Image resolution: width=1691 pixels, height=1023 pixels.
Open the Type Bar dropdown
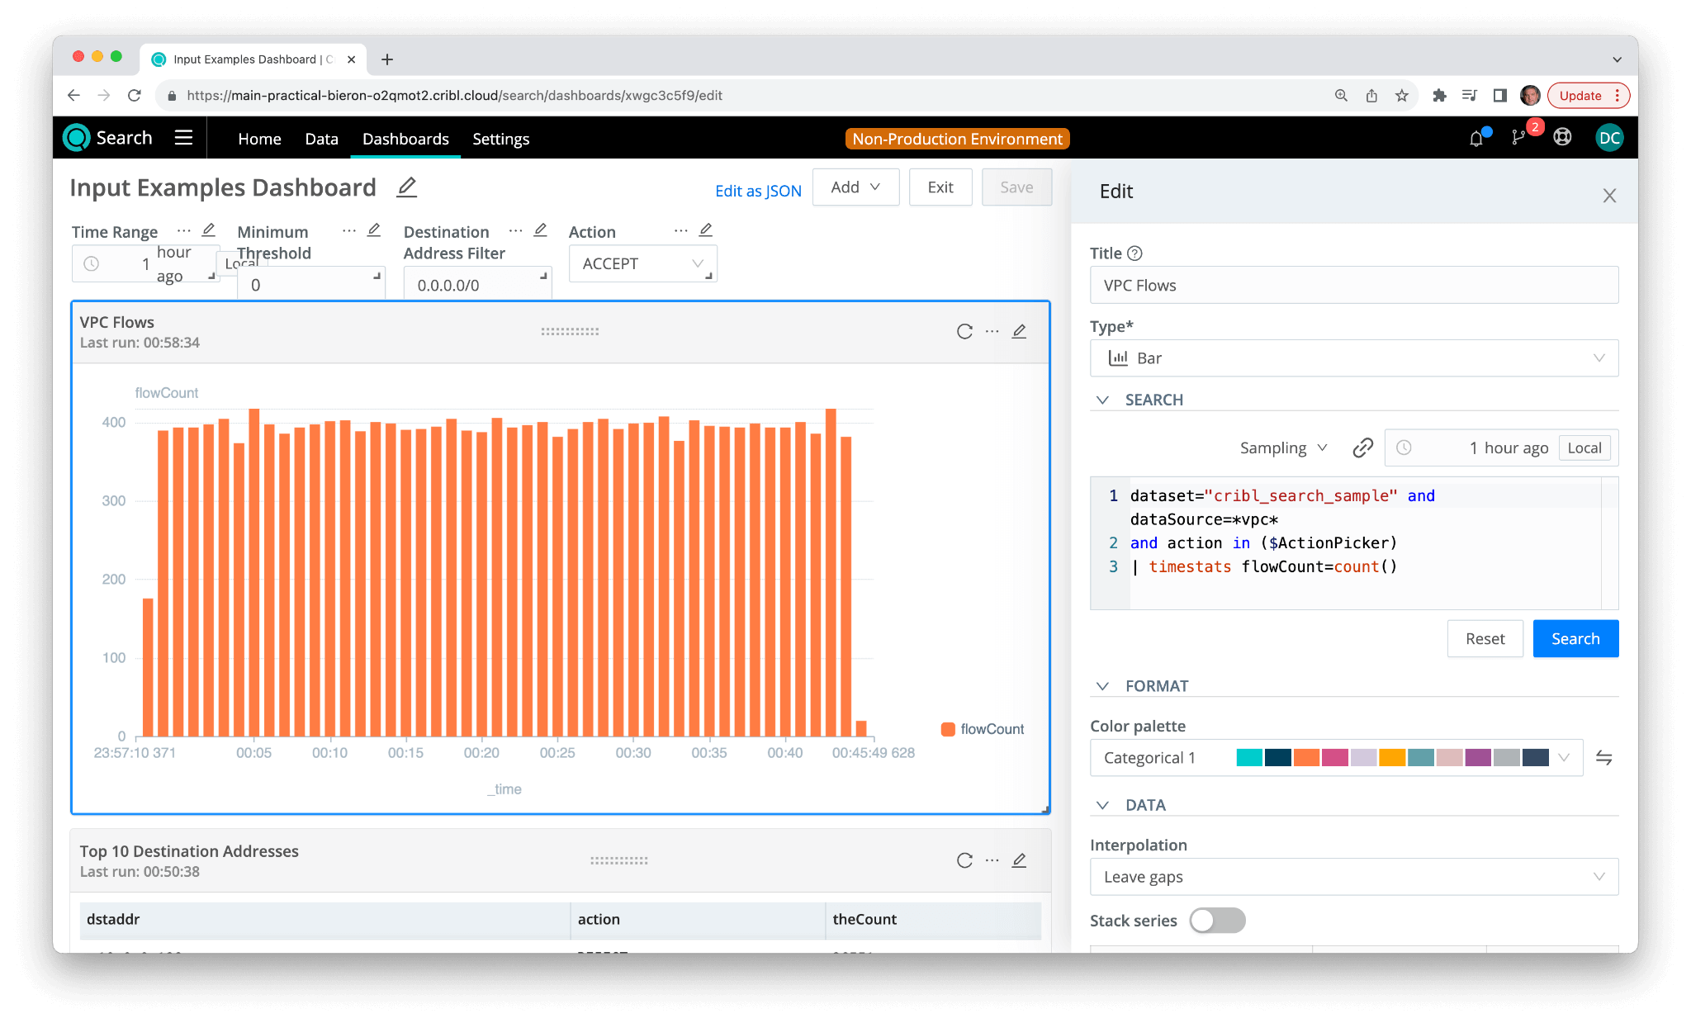tap(1353, 358)
